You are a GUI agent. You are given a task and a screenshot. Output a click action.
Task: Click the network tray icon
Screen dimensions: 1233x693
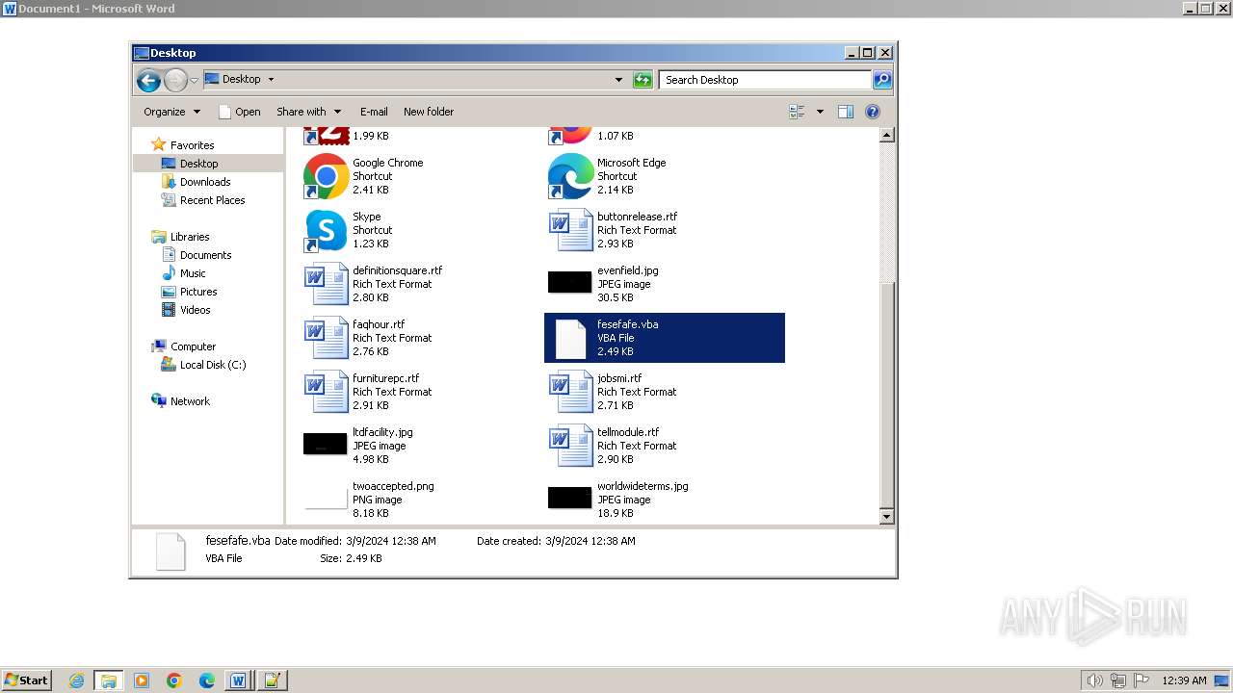1118,680
